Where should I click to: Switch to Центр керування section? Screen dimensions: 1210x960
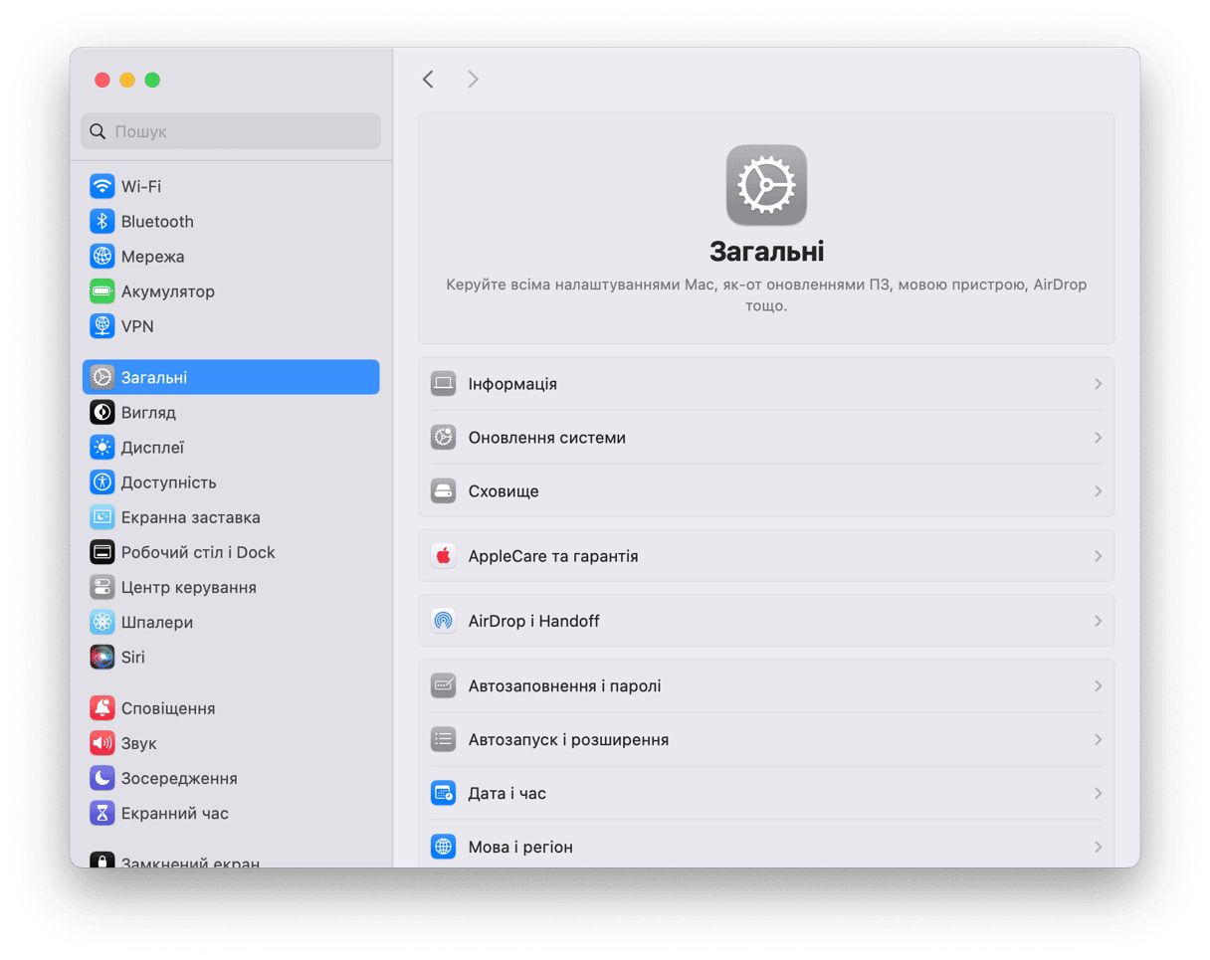pos(188,588)
